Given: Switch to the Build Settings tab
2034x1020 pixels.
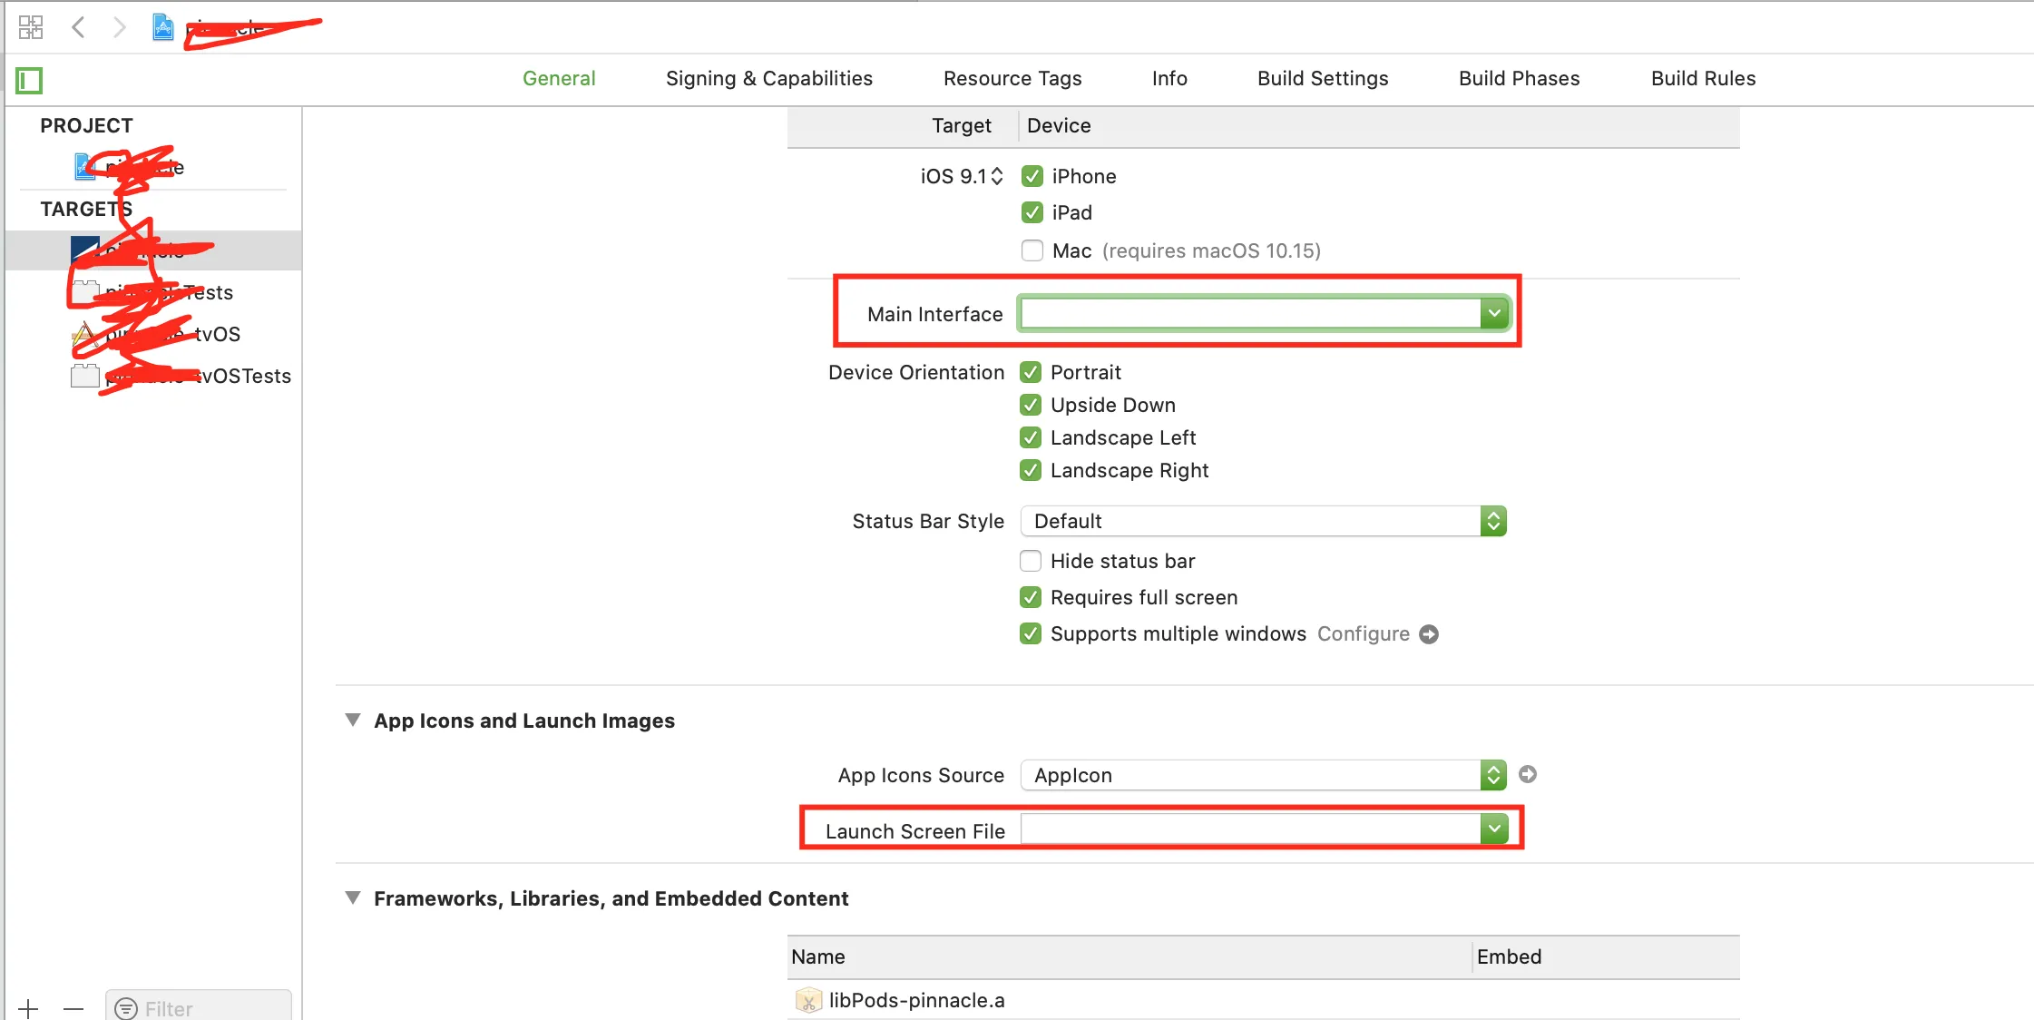Looking at the screenshot, I should [x=1322, y=78].
